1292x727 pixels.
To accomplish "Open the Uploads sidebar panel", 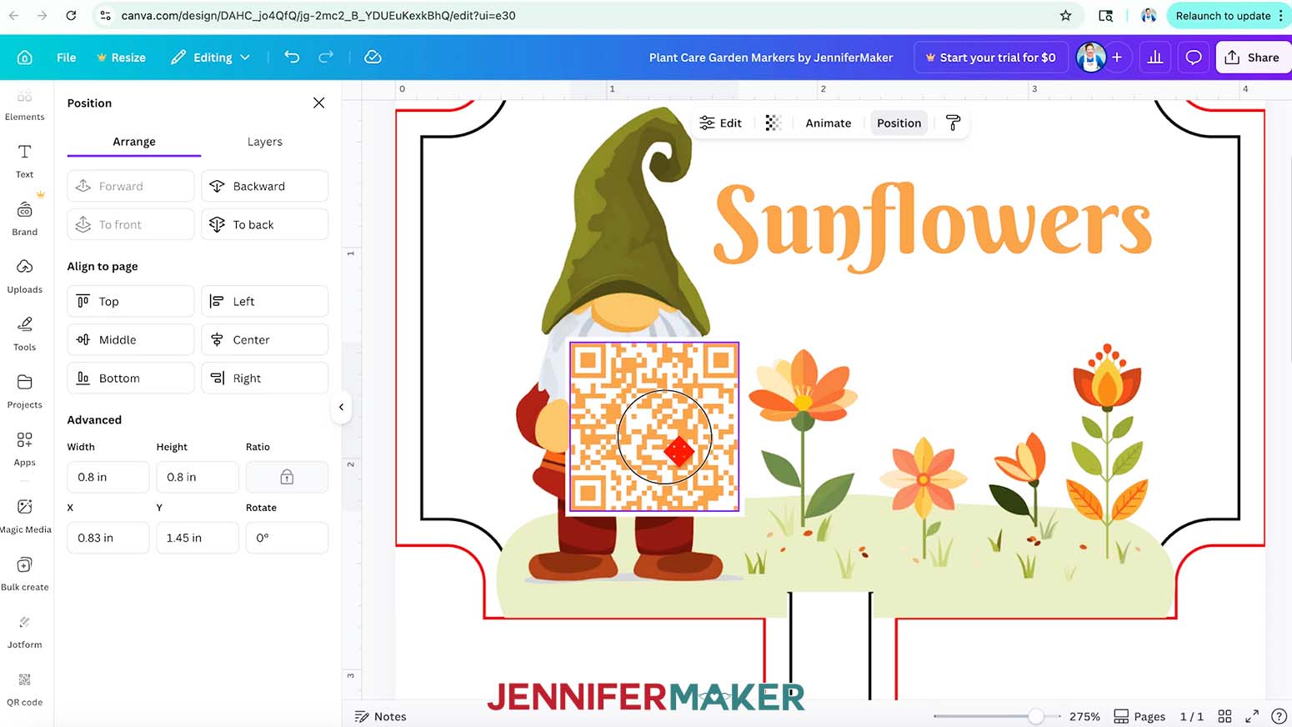I will [25, 277].
